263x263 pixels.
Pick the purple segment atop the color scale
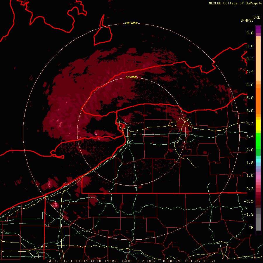[x=258, y=29]
